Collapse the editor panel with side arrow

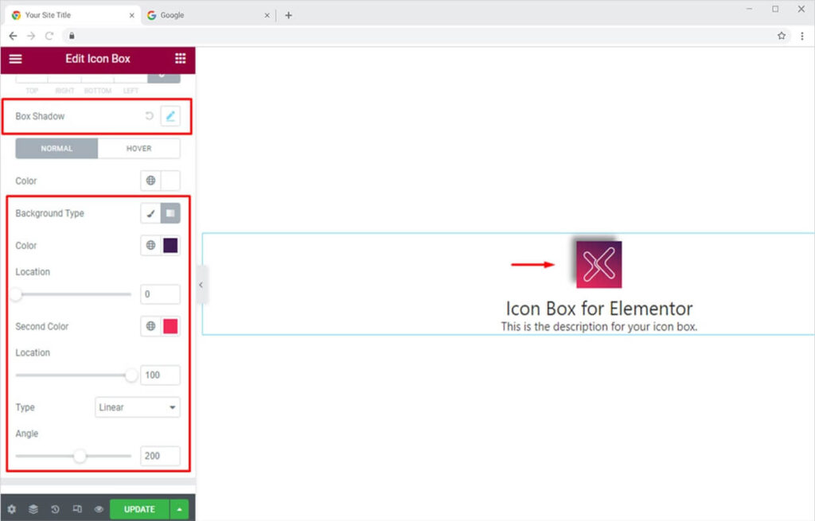pyautogui.click(x=201, y=285)
